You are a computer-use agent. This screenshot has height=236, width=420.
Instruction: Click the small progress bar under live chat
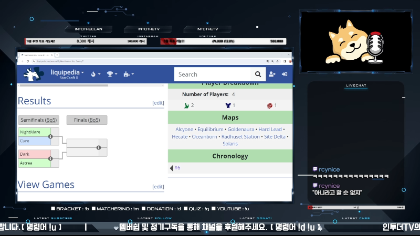click(x=356, y=207)
